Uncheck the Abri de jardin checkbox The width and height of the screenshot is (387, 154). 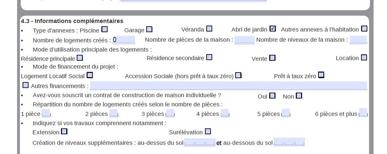[x=273, y=29]
